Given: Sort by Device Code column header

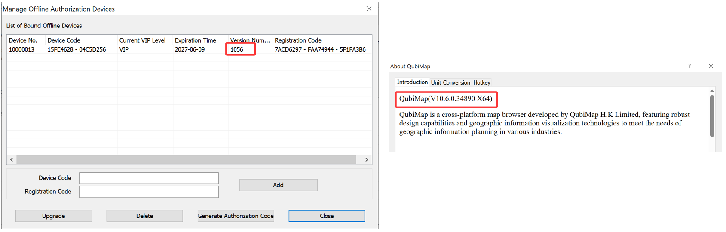Looking at the screenshot, I should pos(64,40).
